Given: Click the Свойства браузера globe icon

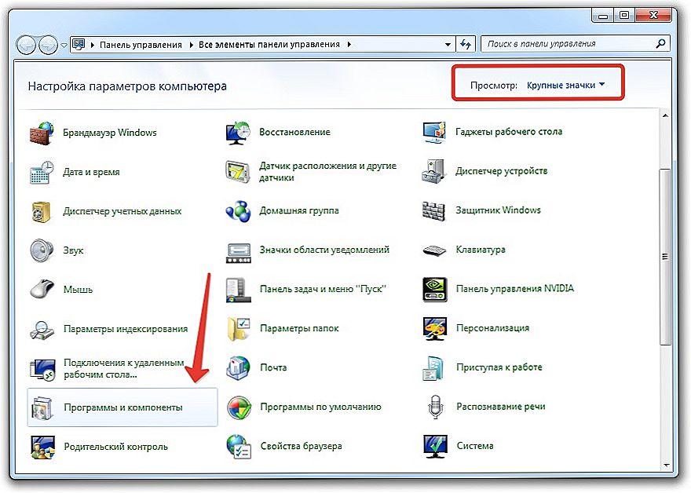Looking at the screenshot, I should (239, 447).
